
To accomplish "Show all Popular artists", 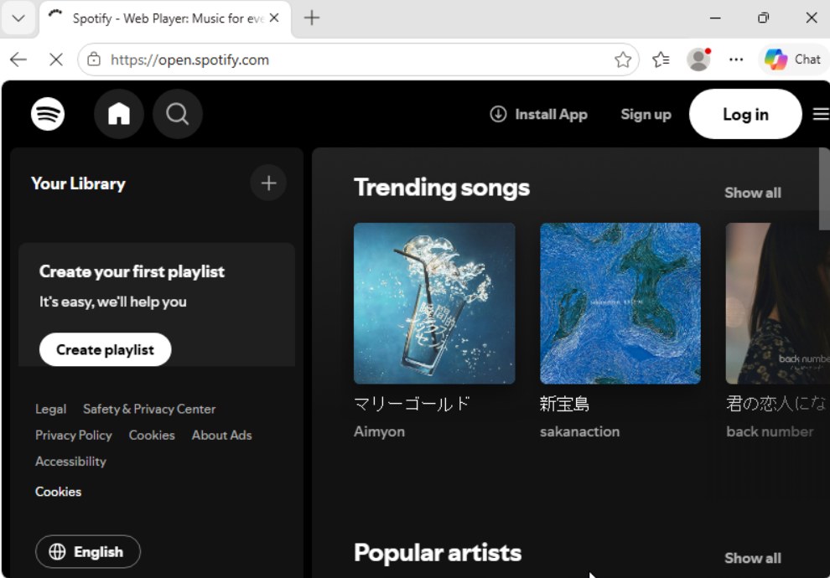I will point(752,558).
